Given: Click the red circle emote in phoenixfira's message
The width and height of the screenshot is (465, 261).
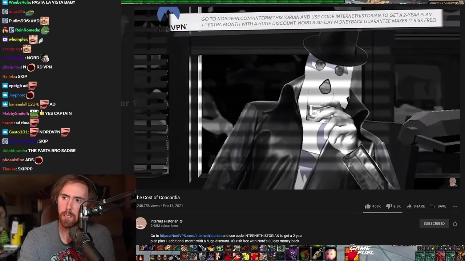Looking at the screenshot, I should pyautogui.click(x=39, y=160).
